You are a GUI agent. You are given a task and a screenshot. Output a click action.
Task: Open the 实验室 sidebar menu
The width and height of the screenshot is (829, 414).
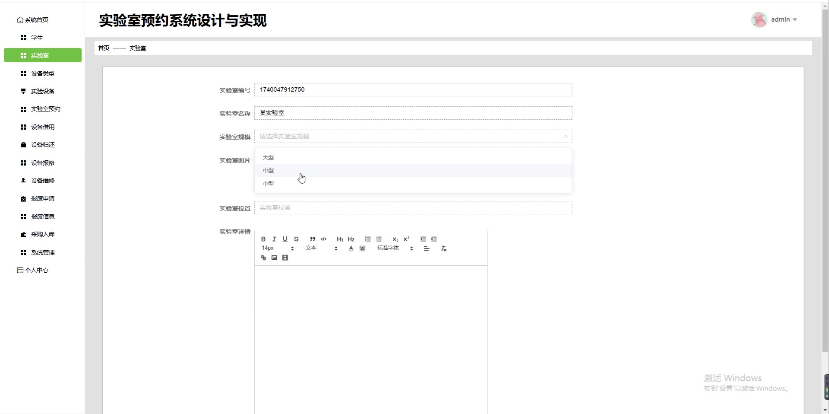point(43,55)
